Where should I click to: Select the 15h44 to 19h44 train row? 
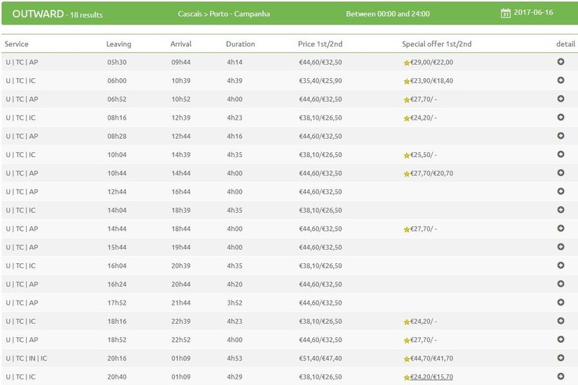282,247
